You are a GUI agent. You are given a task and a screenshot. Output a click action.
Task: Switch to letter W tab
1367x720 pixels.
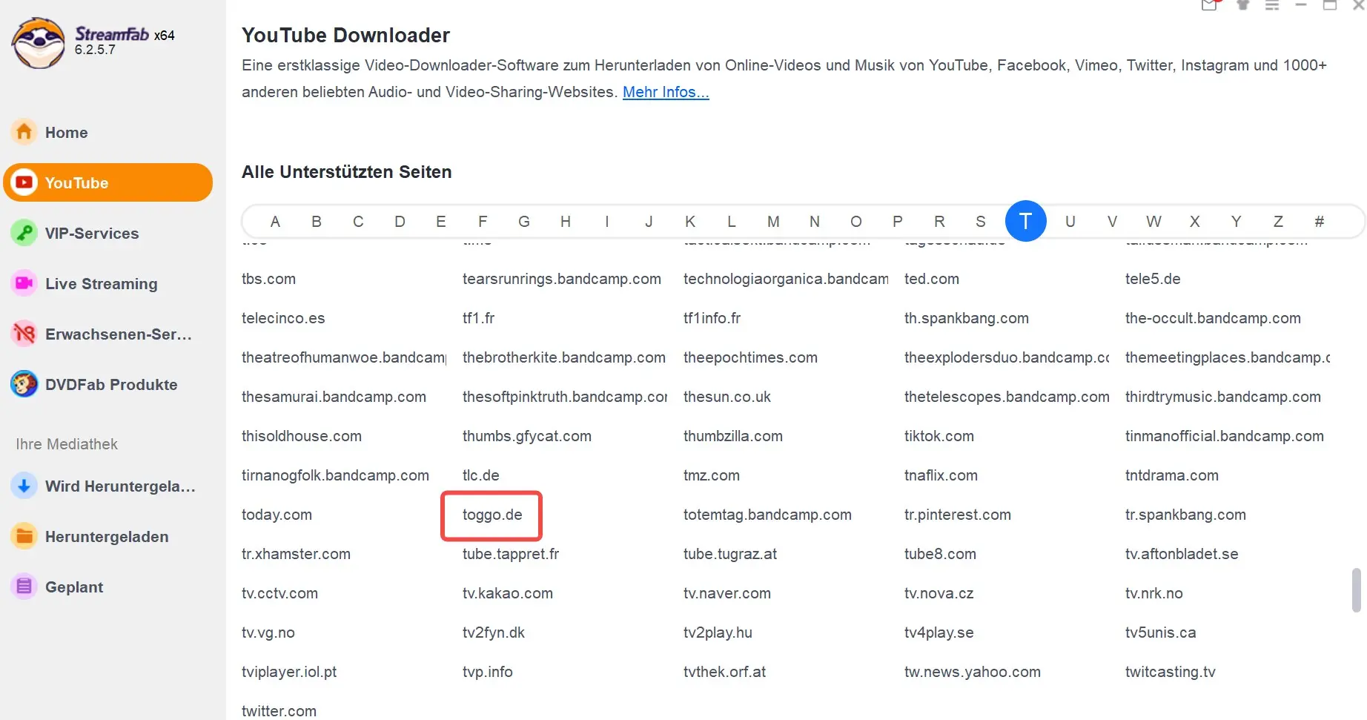pyautogui.click(x=1153, y=221)
